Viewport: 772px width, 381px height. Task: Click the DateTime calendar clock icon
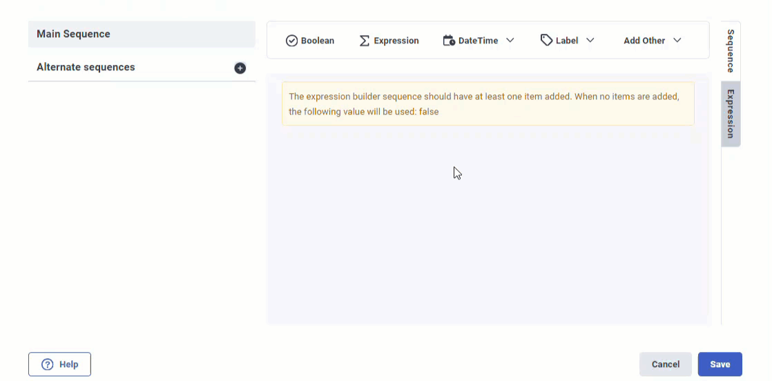pos(449,41)
